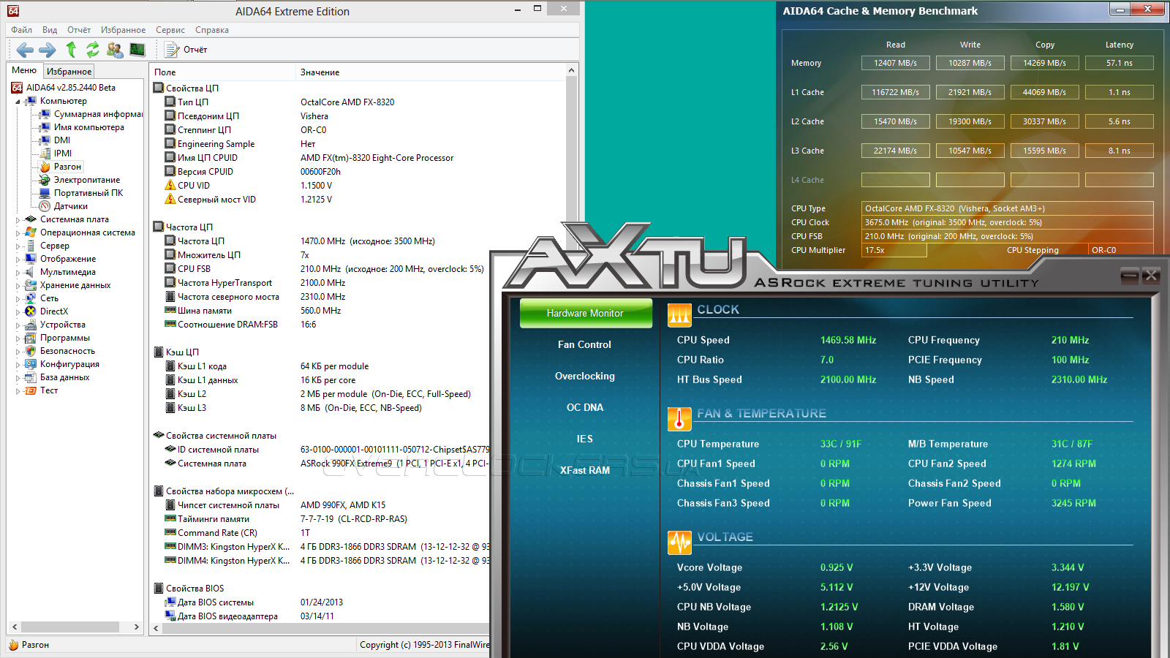Click the Отчёт report toolbar button
This screenshot has height=658, width=1170.
(186, 50)
